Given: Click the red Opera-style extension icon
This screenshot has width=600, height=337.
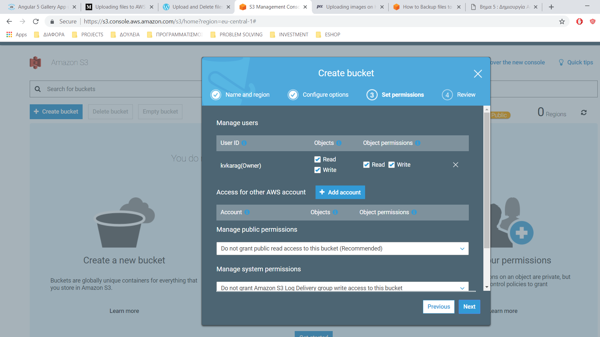Looking at the screenshot, I should coord(580,21).
